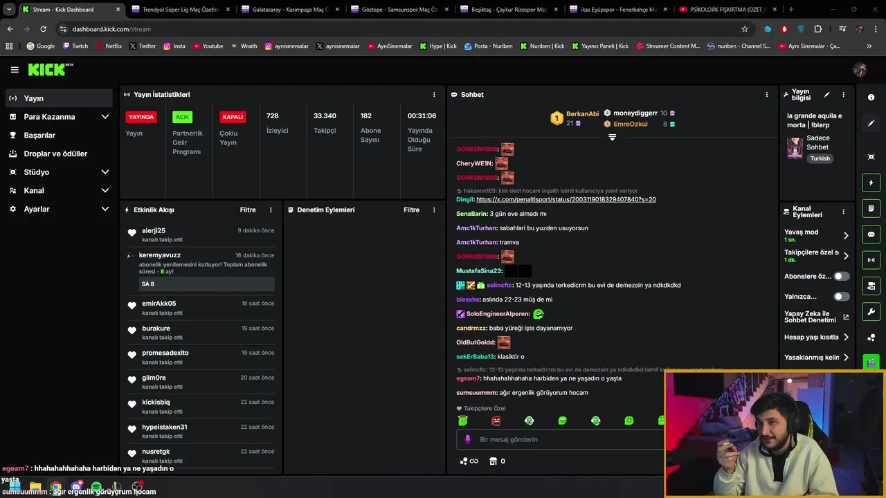This screenshot has height=498, width=886.
Task: Click the document sidebar icon
Action: [x=871, y=209]
